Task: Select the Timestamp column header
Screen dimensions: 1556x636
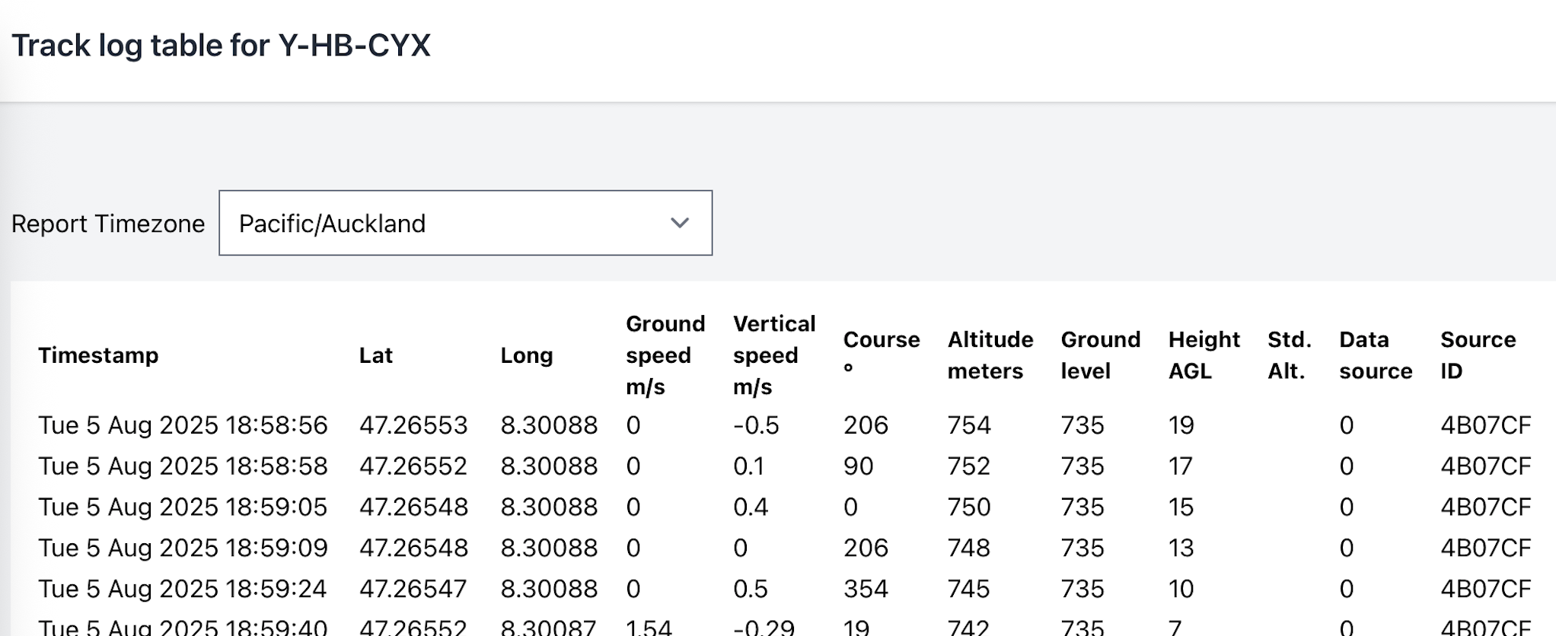Action: (98, 355)
